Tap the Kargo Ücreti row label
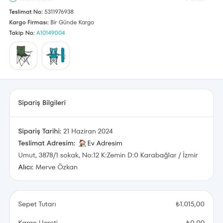 tap(38, 221)
